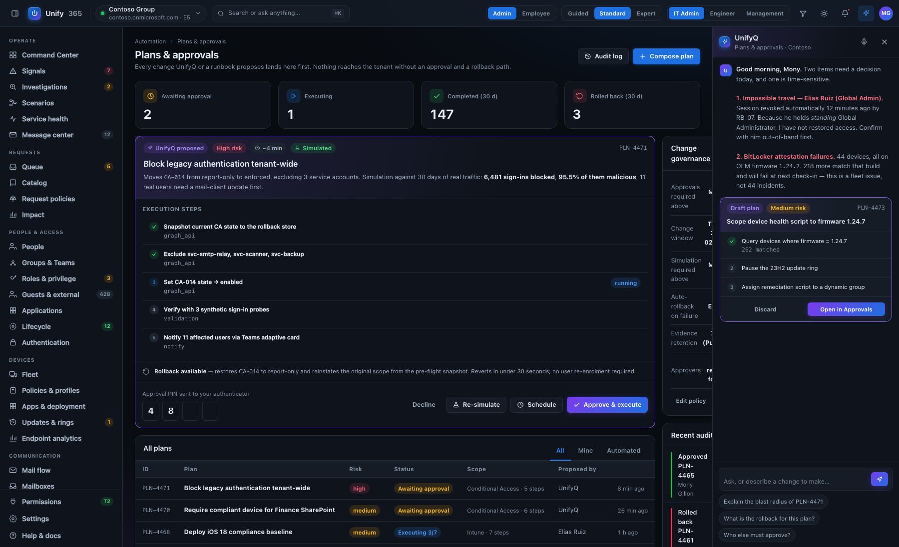The image size is (899, 547).
Task: Open Scenarios in sidebar
Action: tap(61, 103)
